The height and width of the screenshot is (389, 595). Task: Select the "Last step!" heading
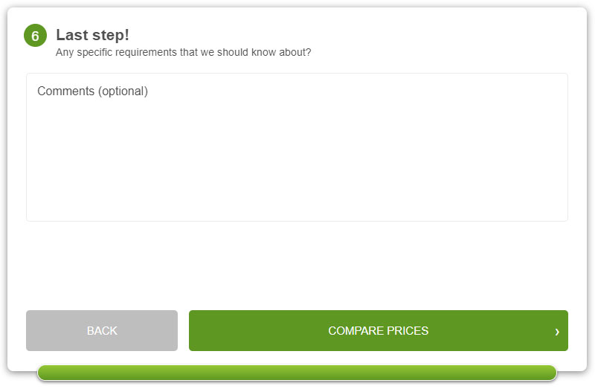pyautogui.click(x=92, y=35)
